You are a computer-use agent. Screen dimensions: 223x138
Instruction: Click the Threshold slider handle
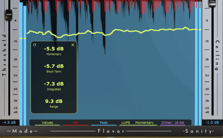coord(9,15)
